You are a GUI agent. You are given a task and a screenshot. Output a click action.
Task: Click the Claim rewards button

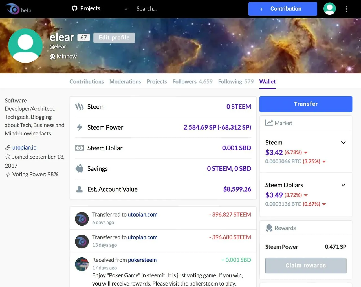(306, 266)
